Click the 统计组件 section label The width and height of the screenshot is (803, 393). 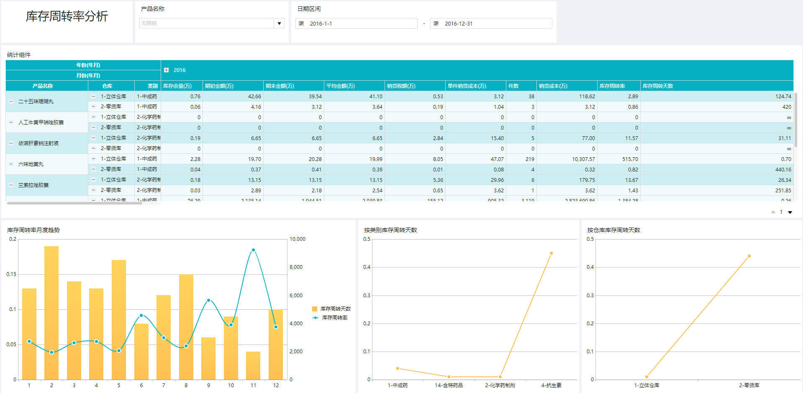click(x=19, y=55)
